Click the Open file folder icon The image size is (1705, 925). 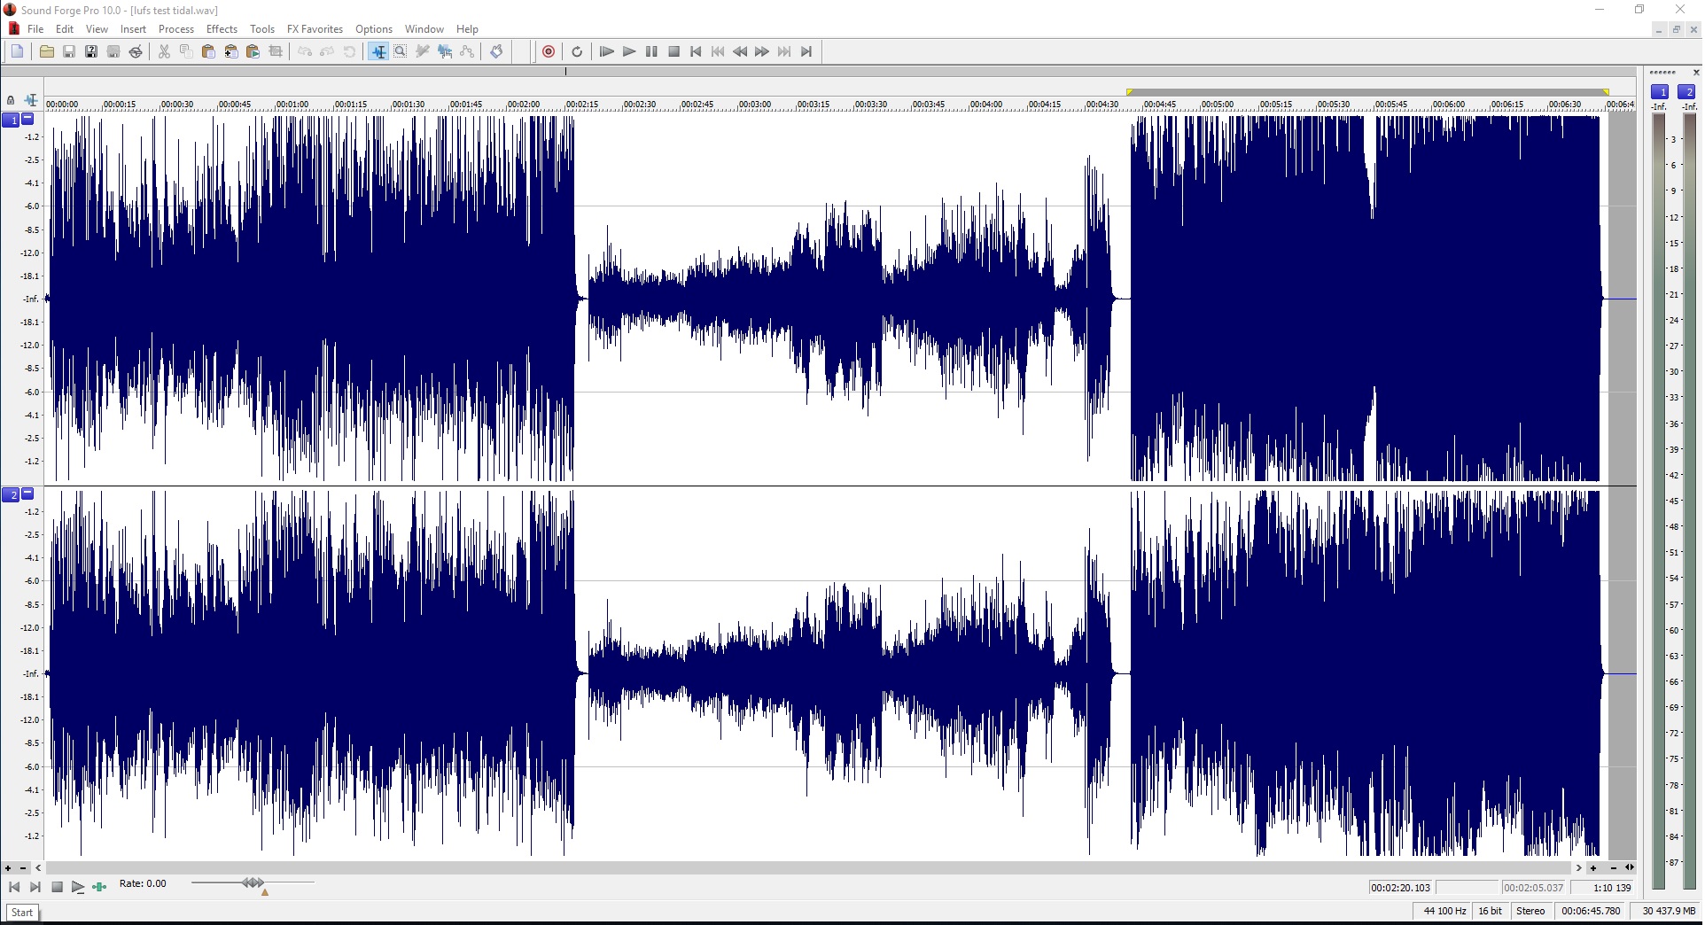coord(47,51)
